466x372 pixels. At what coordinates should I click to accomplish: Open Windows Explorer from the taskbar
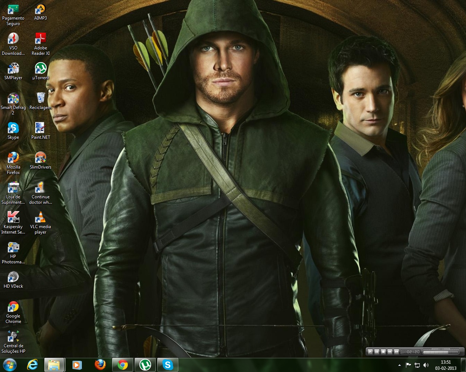click(54, 365)
